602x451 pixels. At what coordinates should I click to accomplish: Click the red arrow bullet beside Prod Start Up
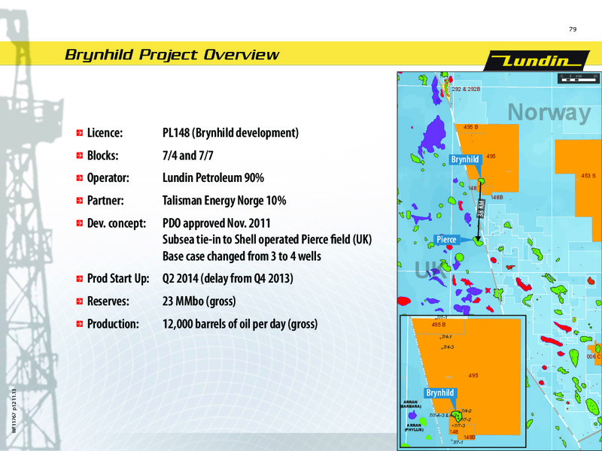(80, 278)
